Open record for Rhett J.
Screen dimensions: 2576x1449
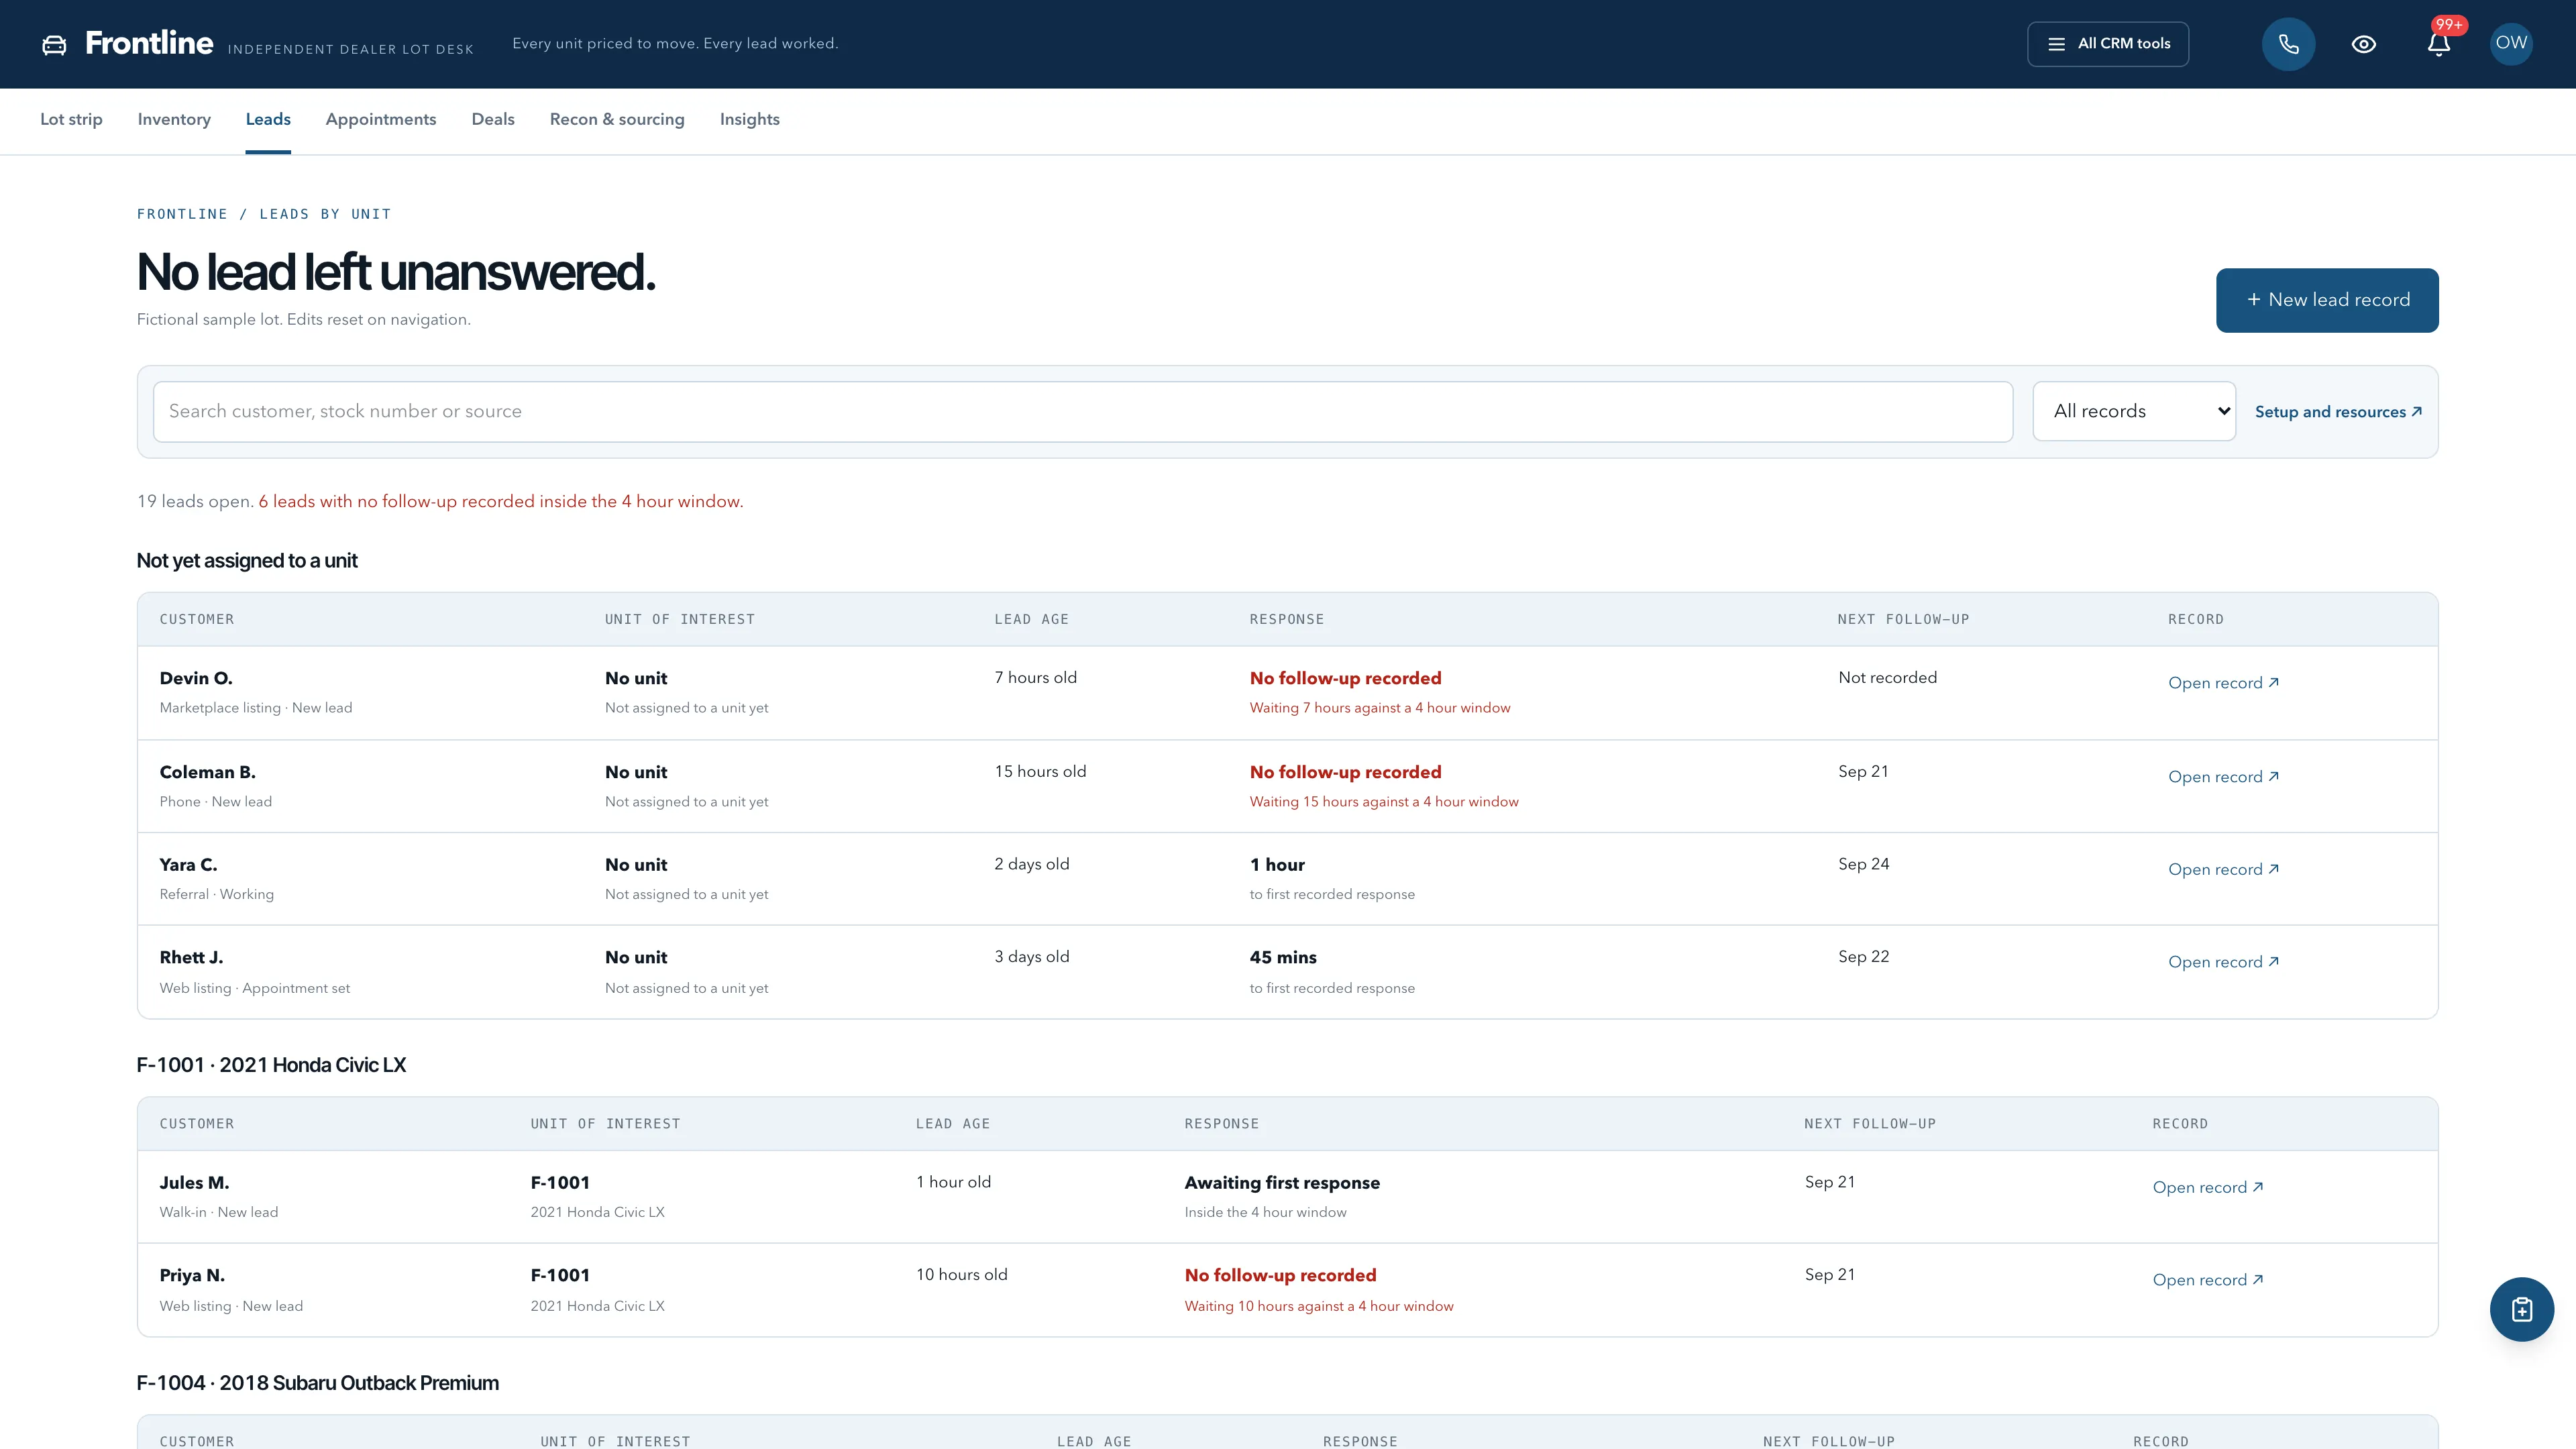coord(2223,962)
